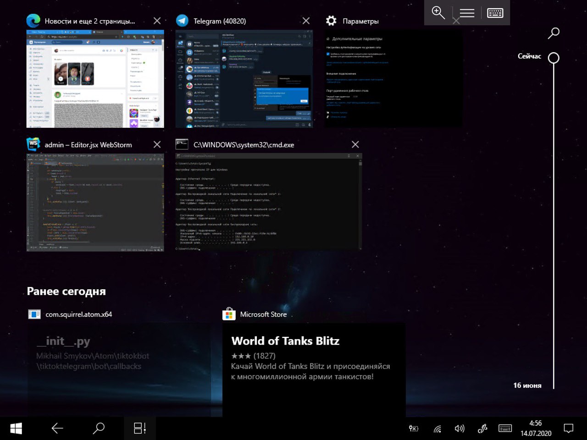Click the clock showing 4:56 14.07.2020

(536, 429)
